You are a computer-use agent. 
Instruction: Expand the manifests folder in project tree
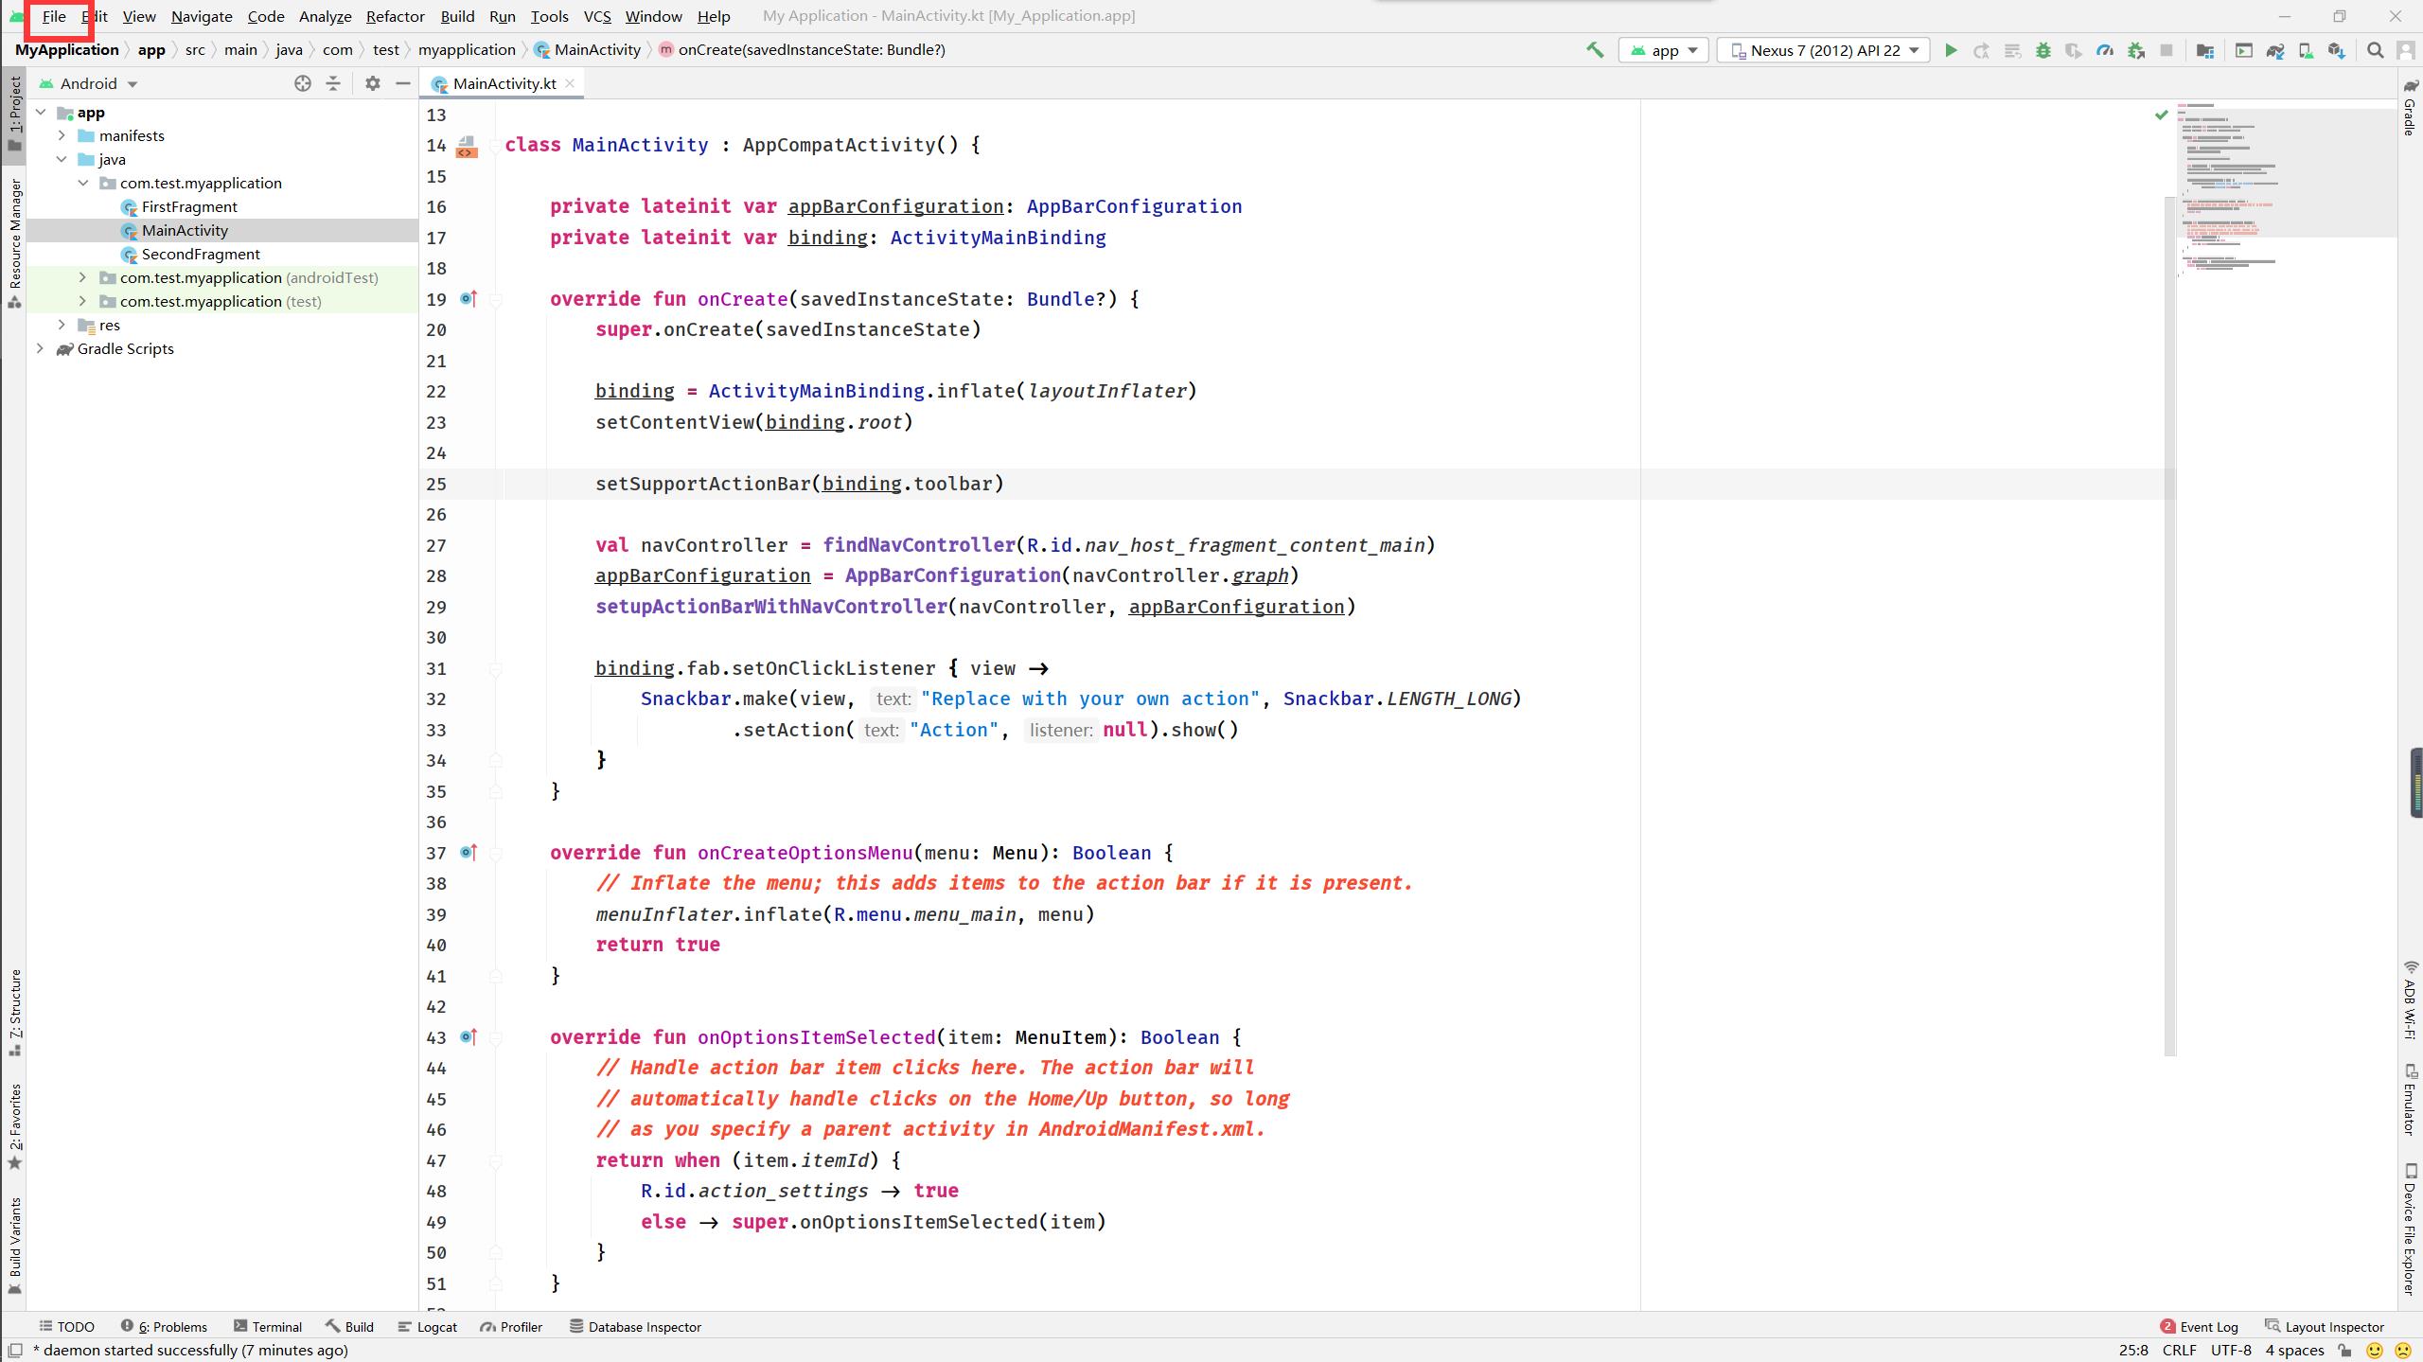coord(62,134)
